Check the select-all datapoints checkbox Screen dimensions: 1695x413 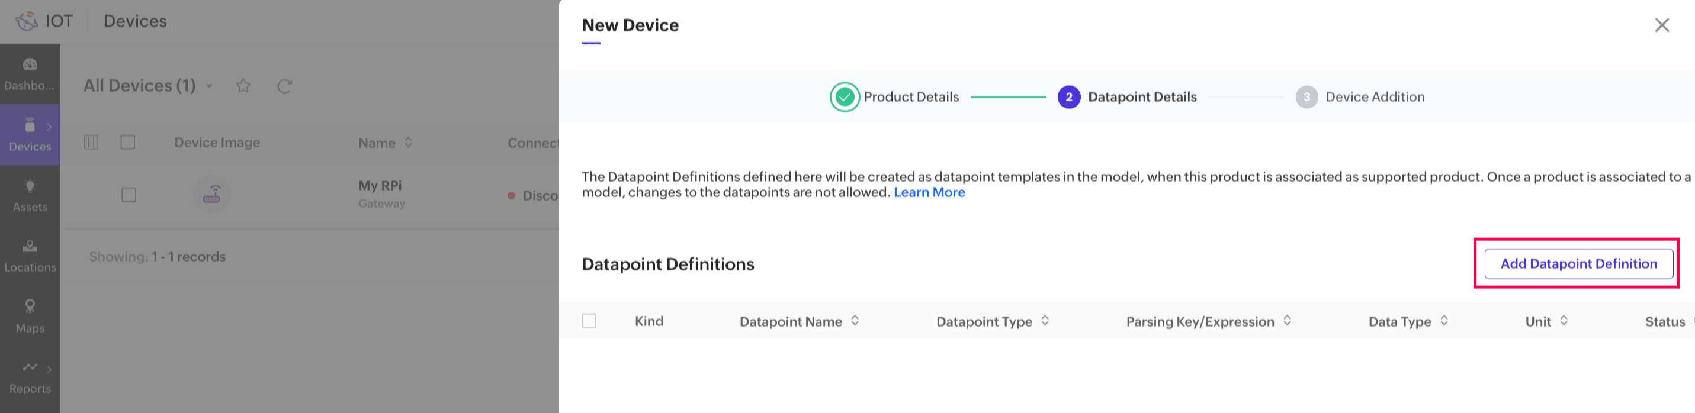pyautogui.click(x=589, y=321)
